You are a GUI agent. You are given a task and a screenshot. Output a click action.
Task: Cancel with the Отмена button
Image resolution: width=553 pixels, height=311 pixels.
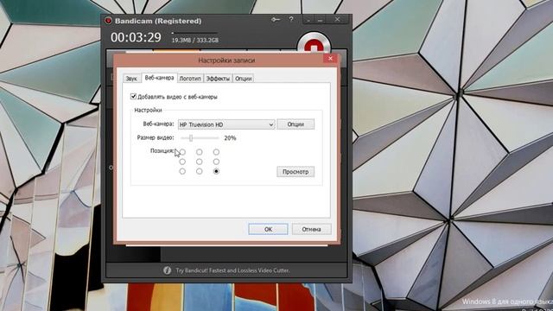[x=311, y=229]
